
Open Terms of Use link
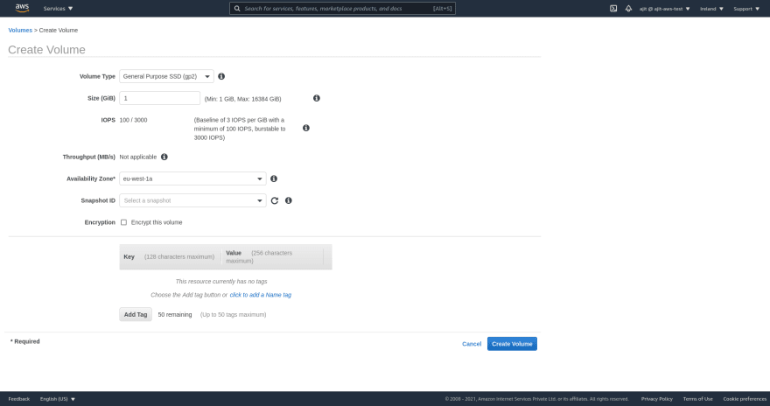click(x=697, y=399)
